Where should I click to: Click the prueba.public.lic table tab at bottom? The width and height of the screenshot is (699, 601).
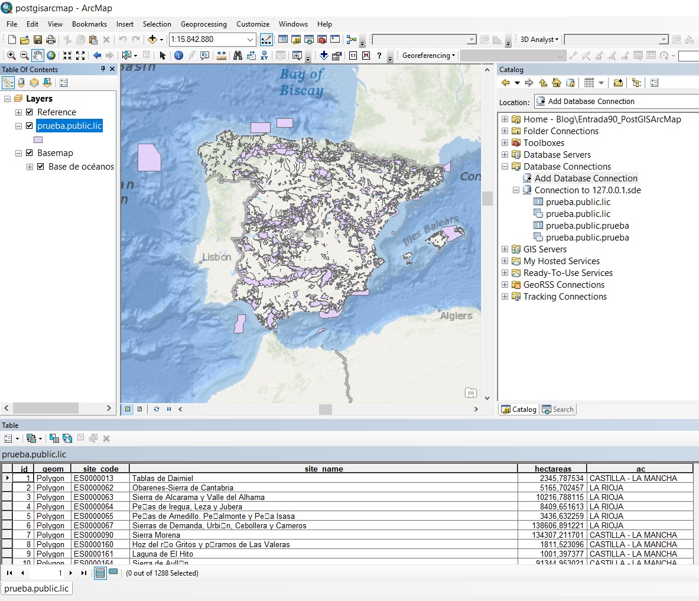click(x=37, y=589)
